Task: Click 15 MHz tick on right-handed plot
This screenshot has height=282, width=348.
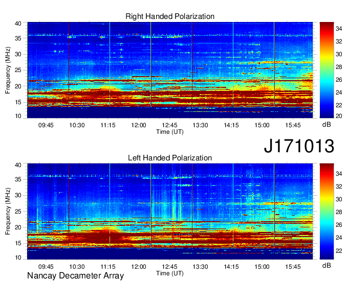Action: pyautogui.click(x=18, y=102)
